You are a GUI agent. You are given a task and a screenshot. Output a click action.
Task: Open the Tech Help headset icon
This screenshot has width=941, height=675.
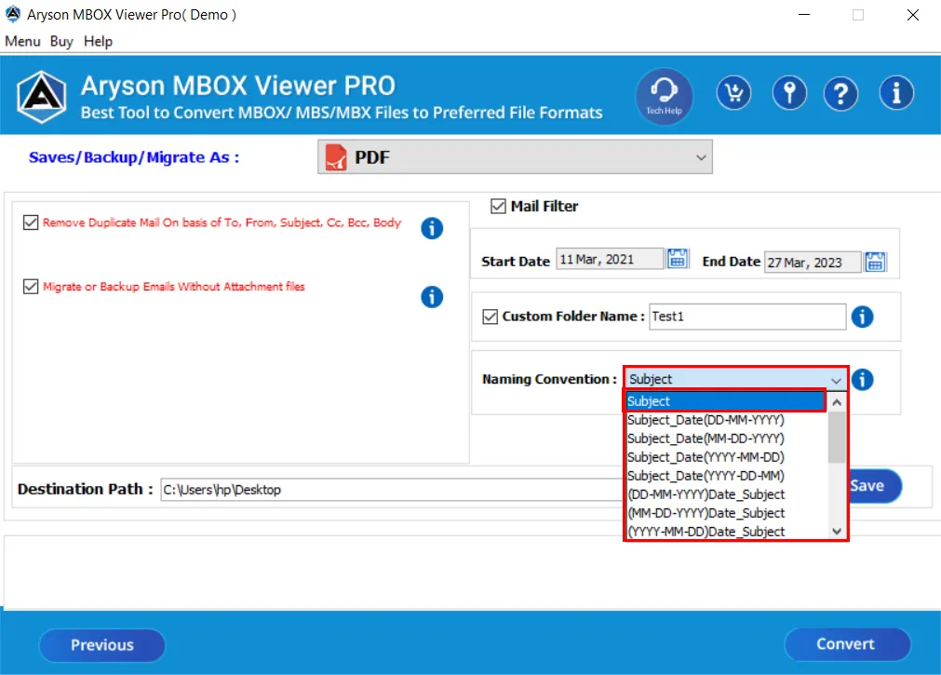(x=665, y=96)
